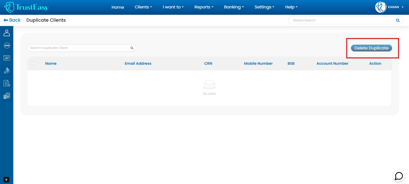This screenshot has width=409, height=184.
Task: Click the magnifier in Search Duplicate Client
Action: tap(132, 48)
